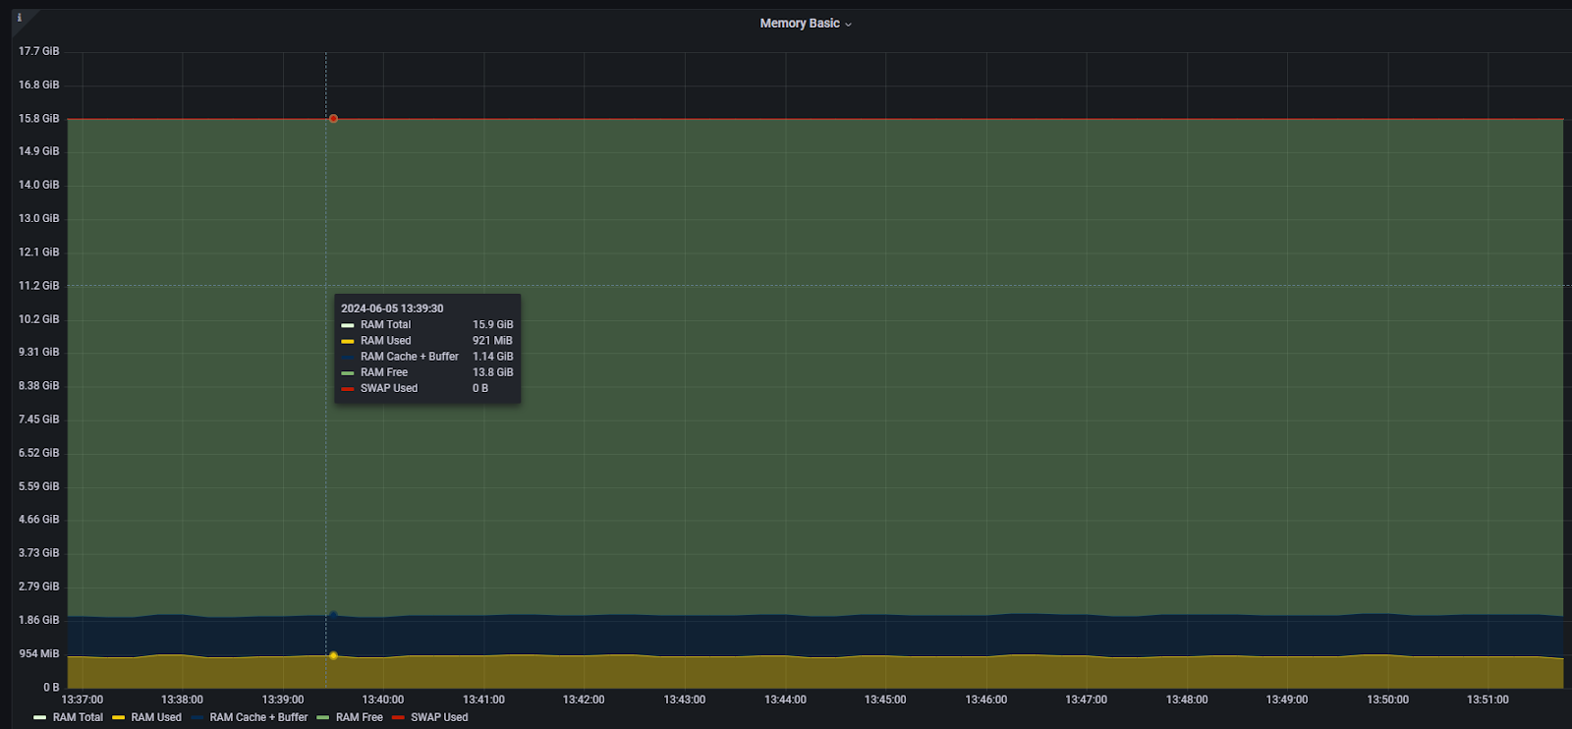The image size is (1572, 729).
Task: Click the tooltip timestamp 2024-06-05 13:39:30
Action: pyautogui.click(x=392, y=308)
